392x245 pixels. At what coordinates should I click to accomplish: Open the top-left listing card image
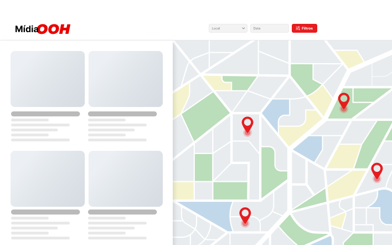[48, 79]
